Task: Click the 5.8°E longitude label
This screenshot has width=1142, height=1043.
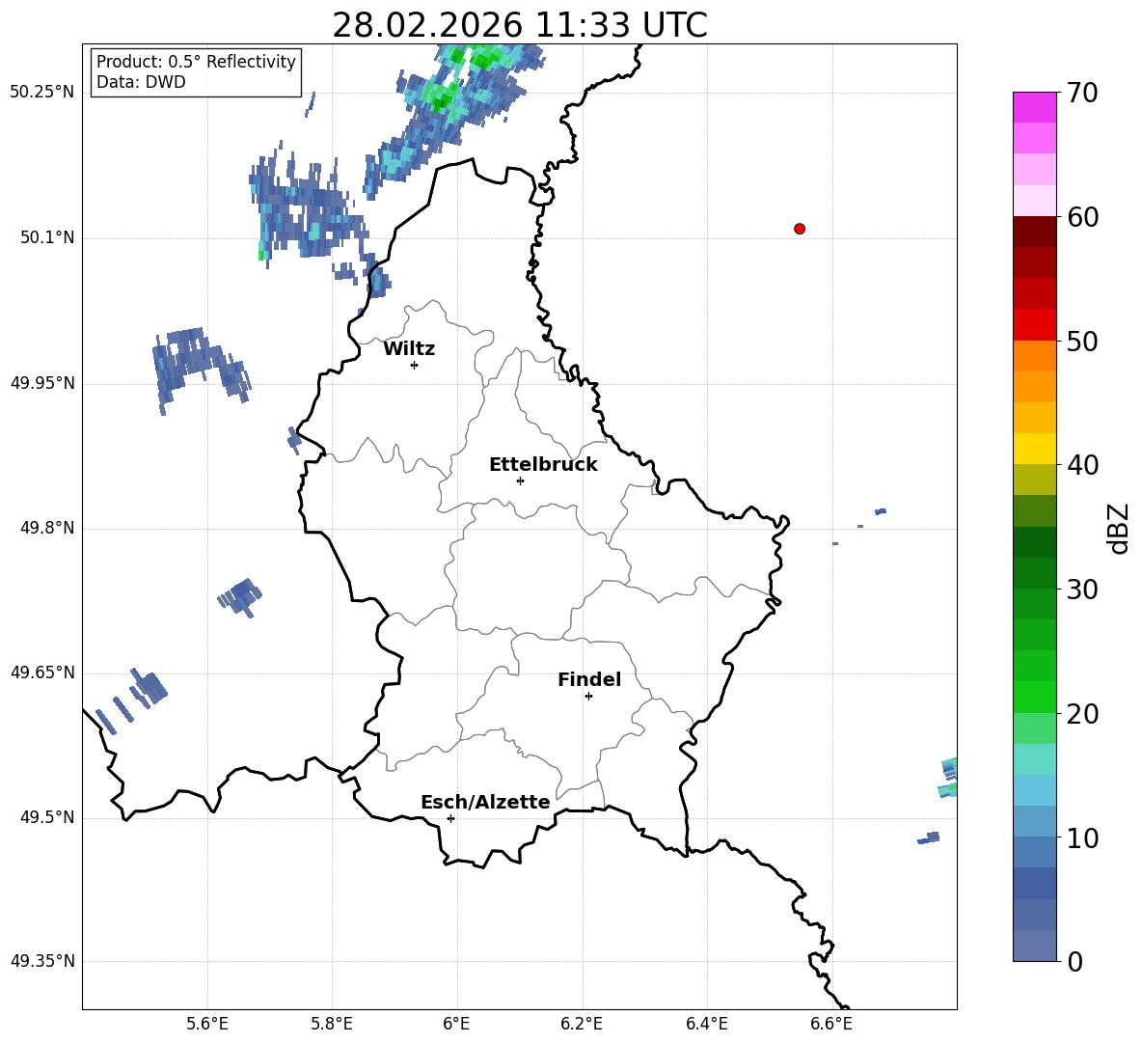Action: click(332, 1024)
